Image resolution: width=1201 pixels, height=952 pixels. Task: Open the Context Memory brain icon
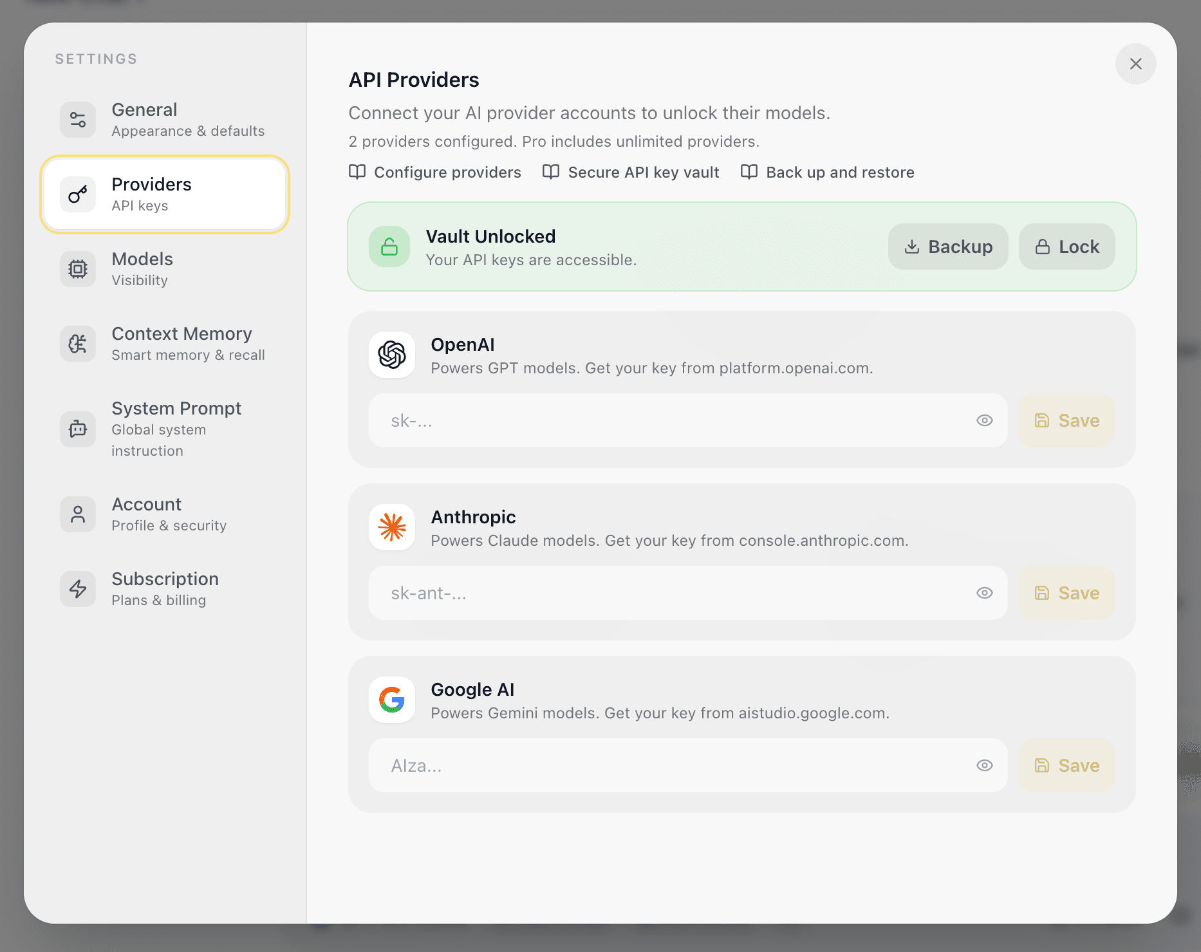point(78,344)
